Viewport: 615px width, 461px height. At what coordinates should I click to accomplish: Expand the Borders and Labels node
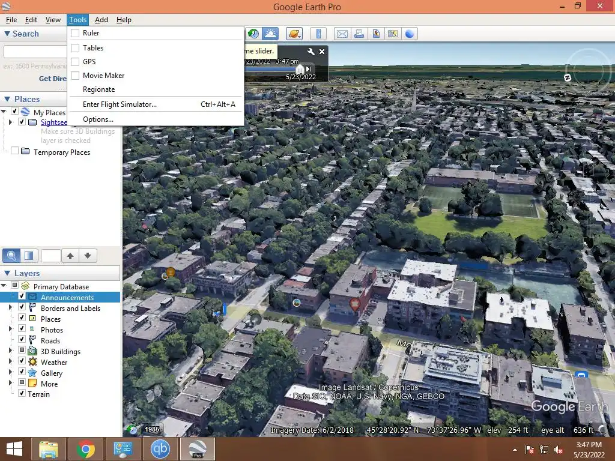pyautogui.click(x=11, y=307)
